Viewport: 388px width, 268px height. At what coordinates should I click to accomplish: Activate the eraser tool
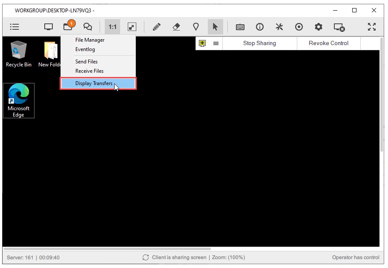tap(176, 26)
